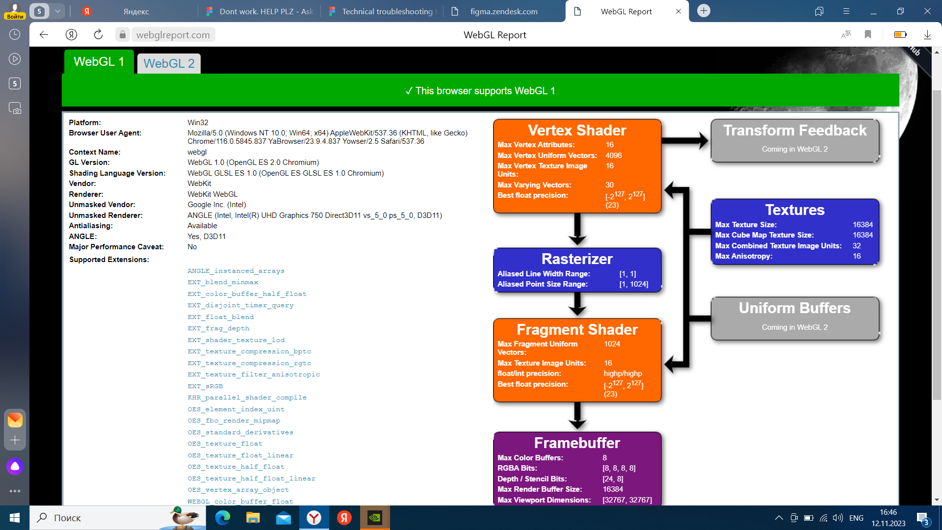Click the Framebuffer box heading
This screenshot has height=530, width=942.
tap(577, 443)
